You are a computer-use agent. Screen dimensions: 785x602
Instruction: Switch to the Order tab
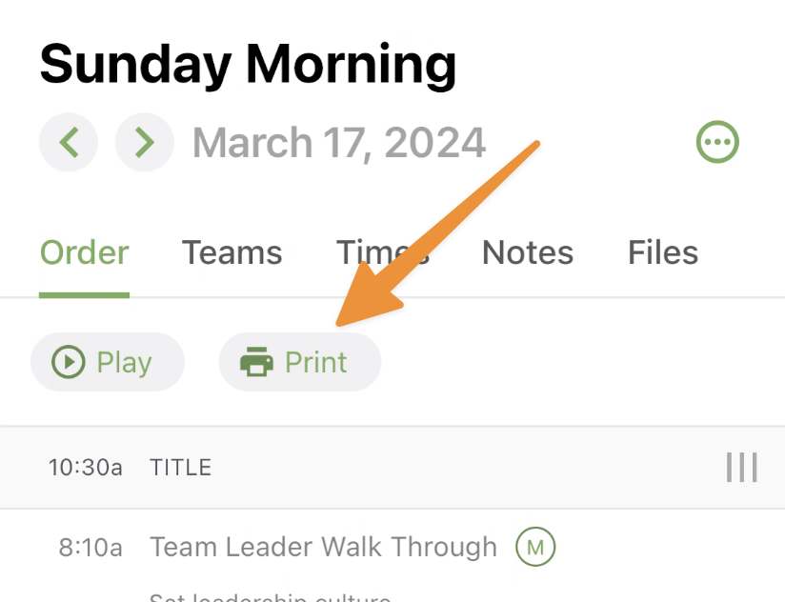pos(84,252)
